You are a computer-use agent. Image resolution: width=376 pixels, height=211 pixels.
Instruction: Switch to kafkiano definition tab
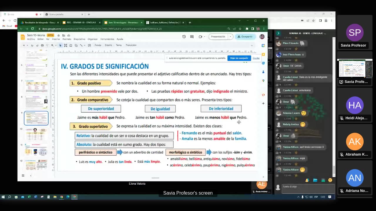(x=165, y=23)
